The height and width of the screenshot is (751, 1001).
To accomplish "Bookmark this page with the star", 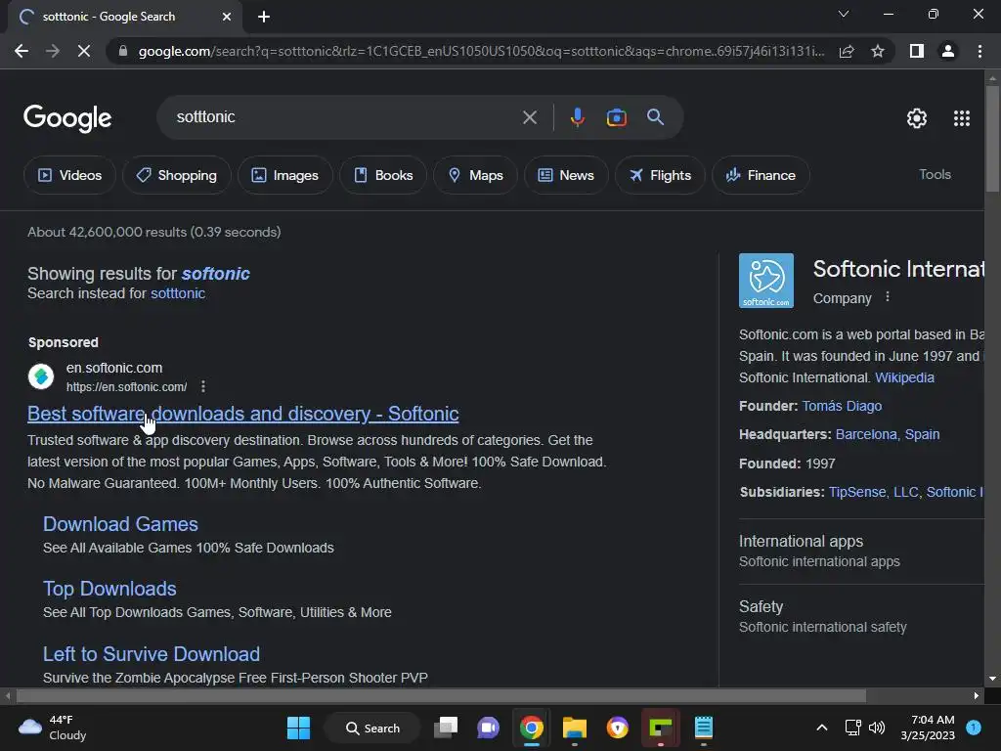I will [x=878, y=51].
